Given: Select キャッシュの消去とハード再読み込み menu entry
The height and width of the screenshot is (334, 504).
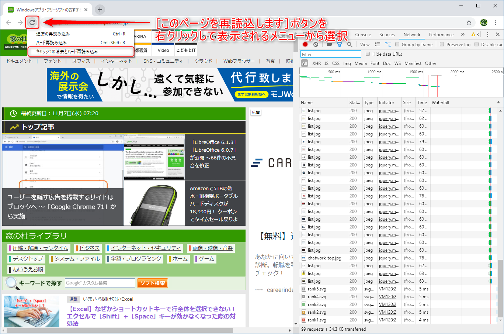Looking at the screenshot, I should [81, 51].
